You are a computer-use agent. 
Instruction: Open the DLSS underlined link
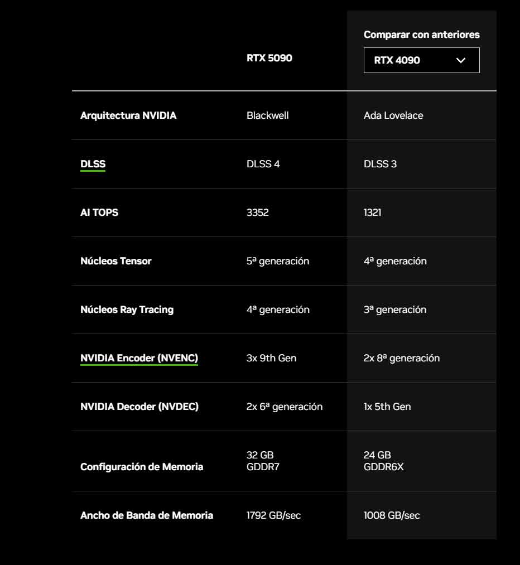[x=93, y=164]
